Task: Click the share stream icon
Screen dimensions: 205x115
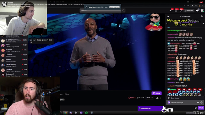Action: [x=157, y=98]
